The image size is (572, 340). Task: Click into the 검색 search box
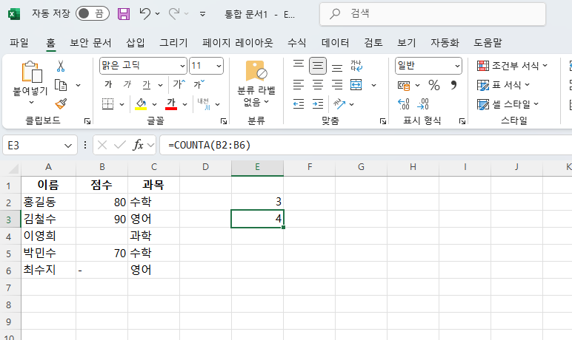[433, 14]
